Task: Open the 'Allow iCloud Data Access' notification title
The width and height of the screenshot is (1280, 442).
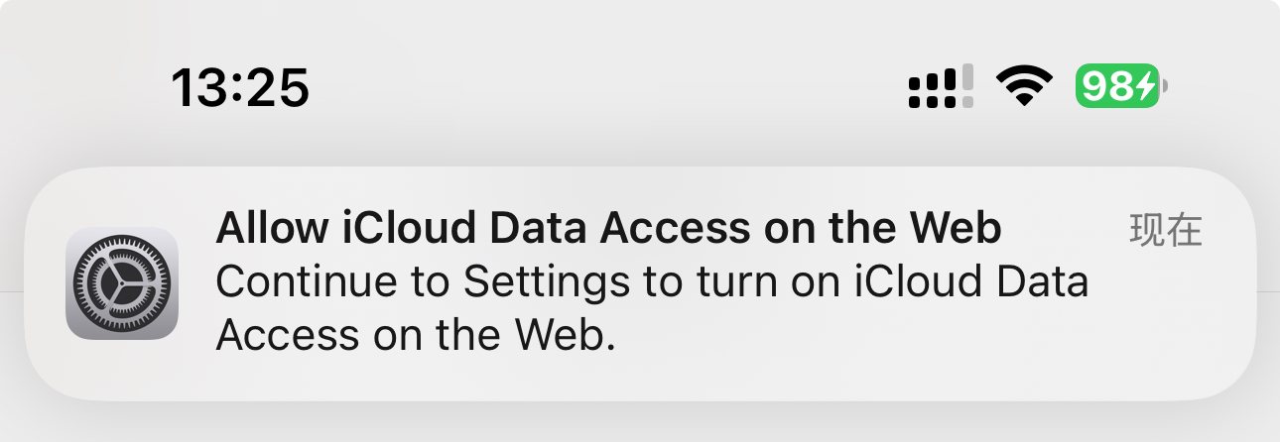Action: coord(607,230)
